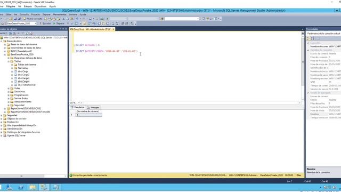
Task: Switch to the Mensajes tab
Action: click(93, 107)
